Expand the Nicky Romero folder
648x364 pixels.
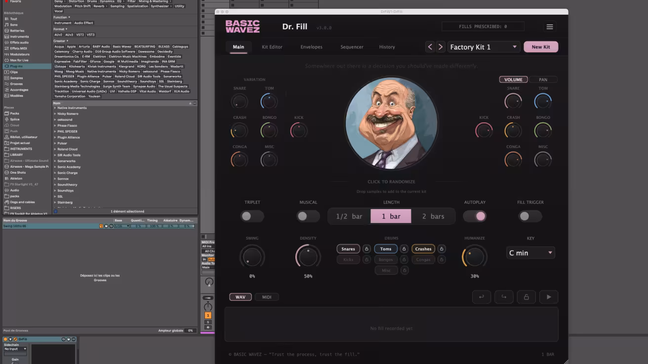tap(55, 114)
